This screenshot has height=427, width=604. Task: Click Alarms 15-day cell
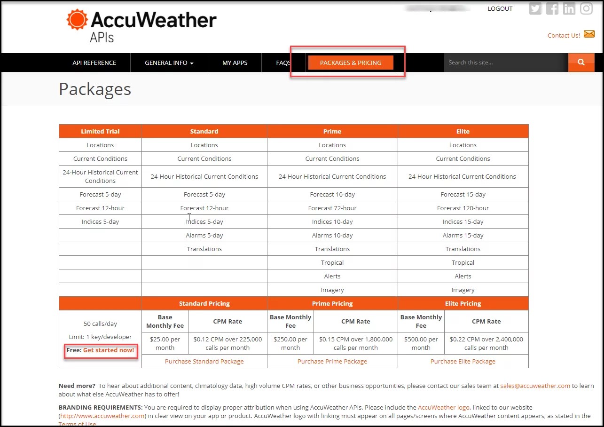tap(463, 235)
